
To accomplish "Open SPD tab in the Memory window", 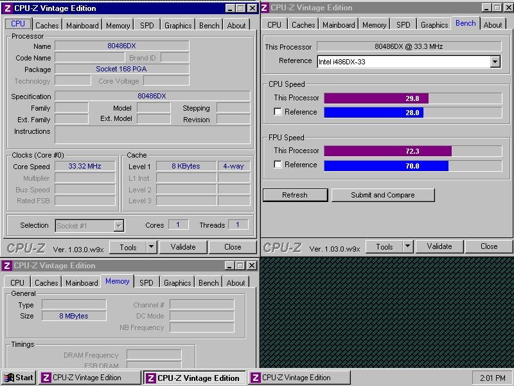I will (146, 282).
